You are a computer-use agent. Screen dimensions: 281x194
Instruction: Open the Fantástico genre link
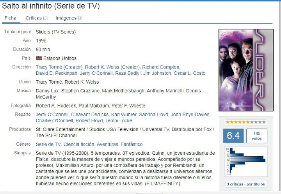click(x=132, y=145)
